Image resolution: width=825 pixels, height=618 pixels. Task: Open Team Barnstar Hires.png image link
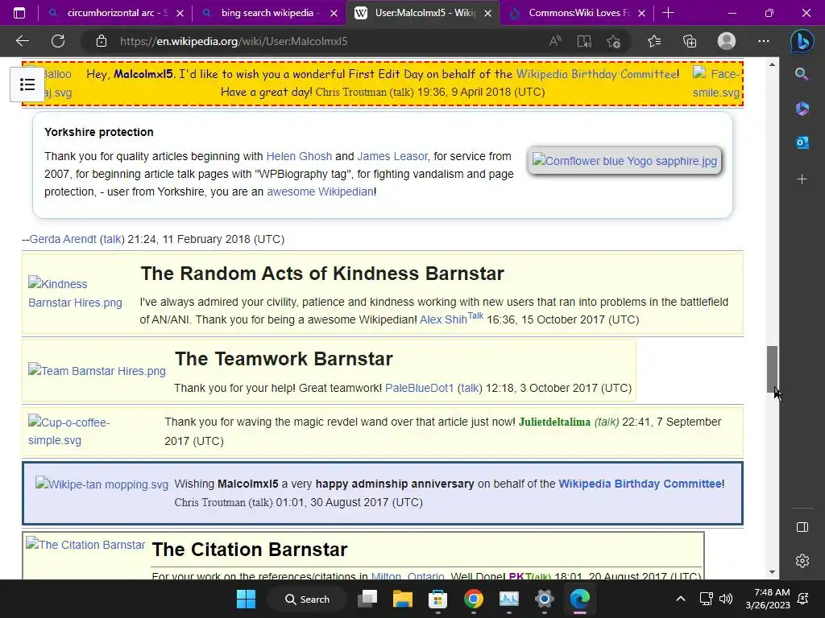coord(97,370)
